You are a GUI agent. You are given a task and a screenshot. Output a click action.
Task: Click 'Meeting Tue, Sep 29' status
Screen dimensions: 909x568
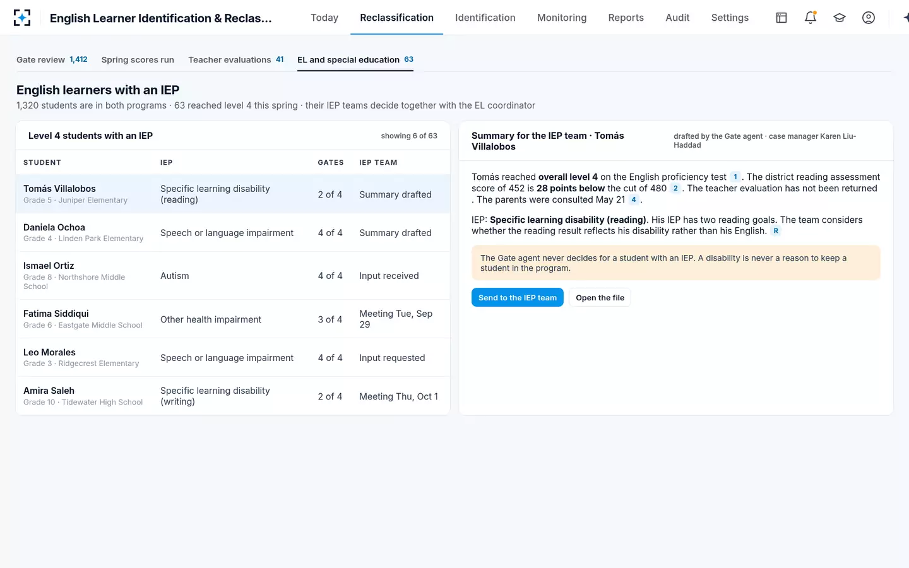[x=396, y=319]
